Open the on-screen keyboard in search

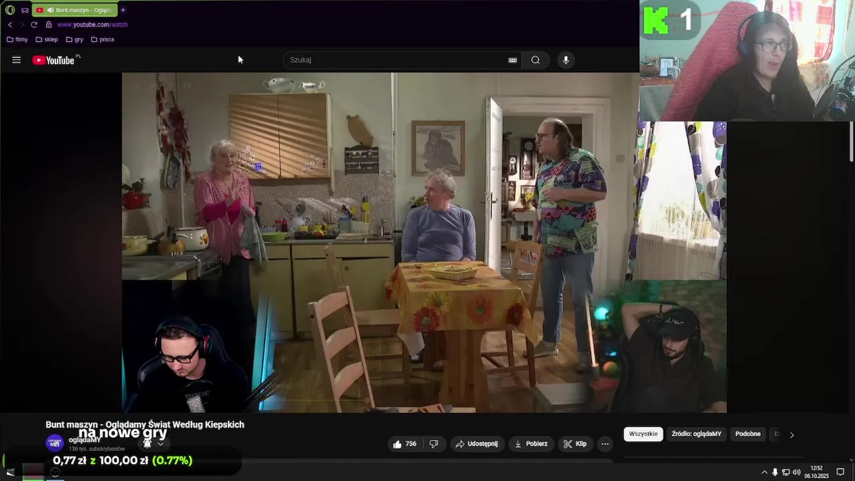[x=512, y=60]
